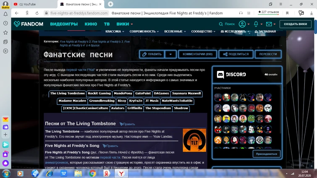The width and height of the screenshot is (317, 178).
Task: Click the padlock site security icon
Action: [x=46, y=13]
